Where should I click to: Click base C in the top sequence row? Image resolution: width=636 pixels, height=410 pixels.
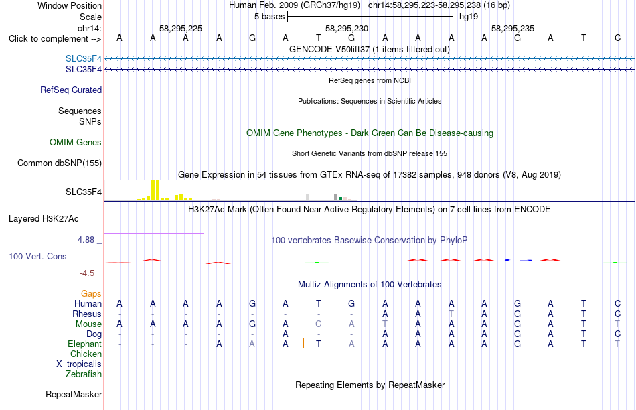click(617, 38)
